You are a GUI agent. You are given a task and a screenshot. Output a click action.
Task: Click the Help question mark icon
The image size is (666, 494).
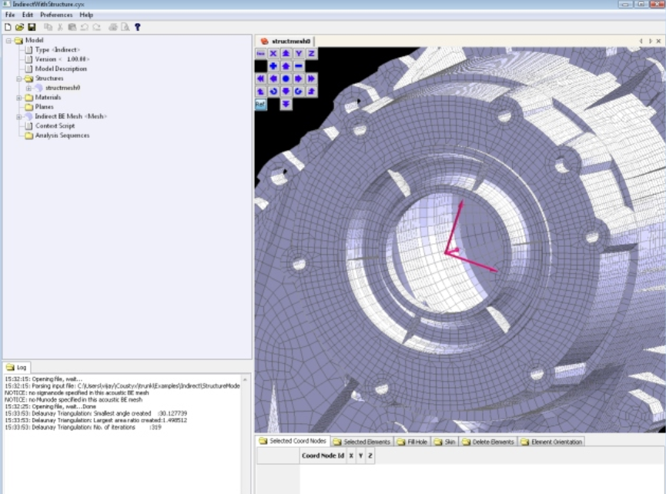click(x=138, y=27)
